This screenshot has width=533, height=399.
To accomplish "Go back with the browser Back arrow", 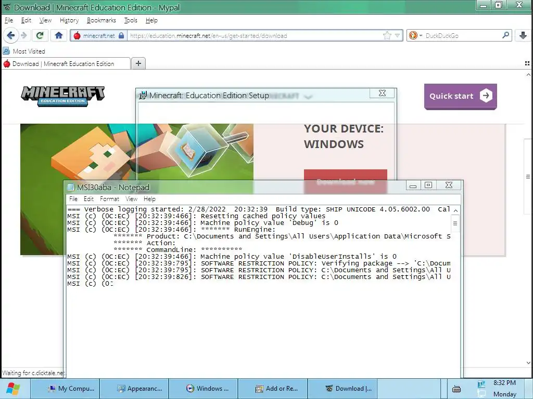I will 11,35.
